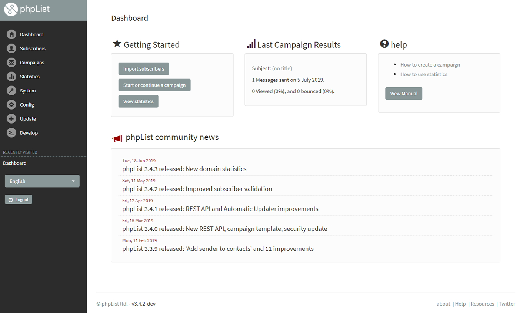This screenshot has width=523, height=313.
Task: Open Develop via the terminal icon
Action: click(11, 133)
